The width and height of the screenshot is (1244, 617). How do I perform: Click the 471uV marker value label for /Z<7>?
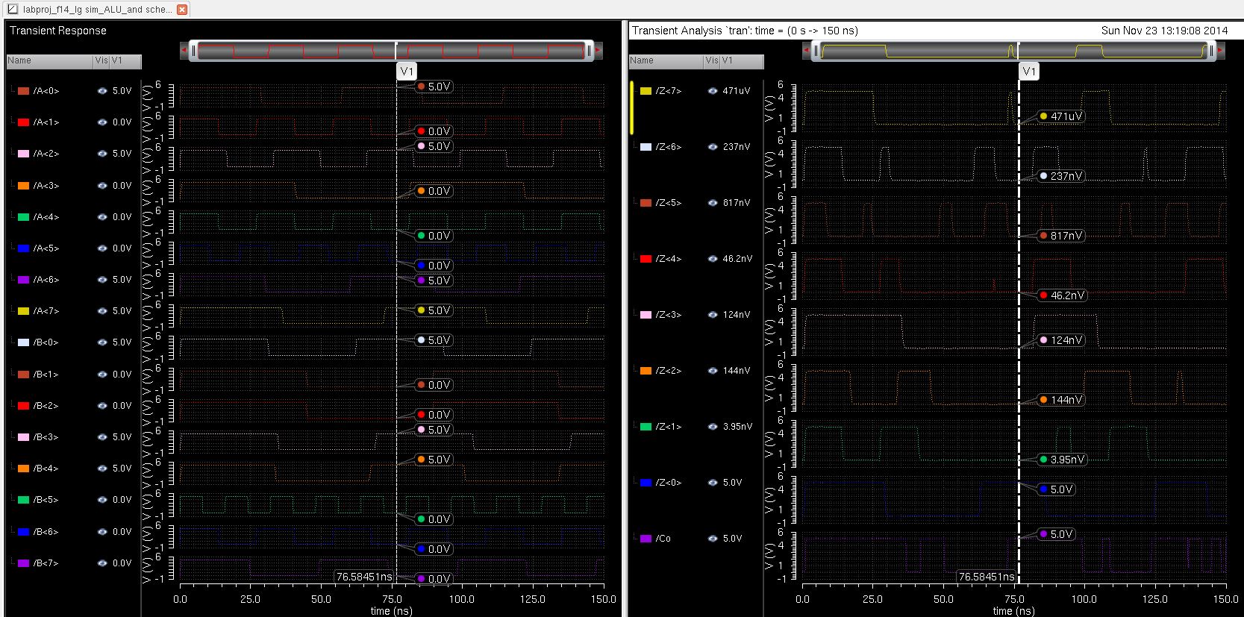(1060, 116)
